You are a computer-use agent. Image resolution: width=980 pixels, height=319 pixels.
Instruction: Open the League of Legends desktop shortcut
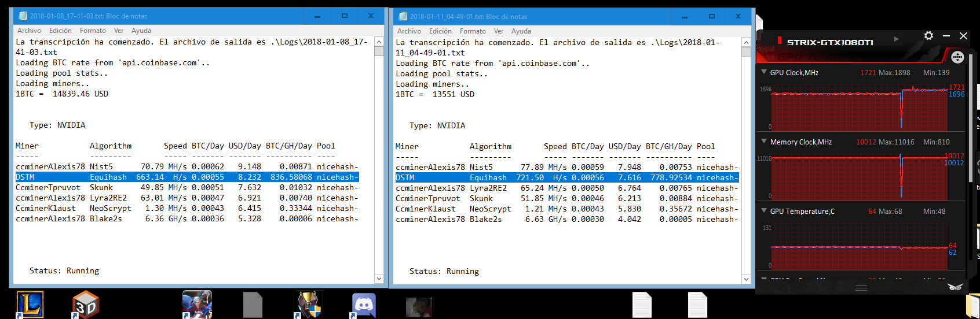(x=30, y=305)
